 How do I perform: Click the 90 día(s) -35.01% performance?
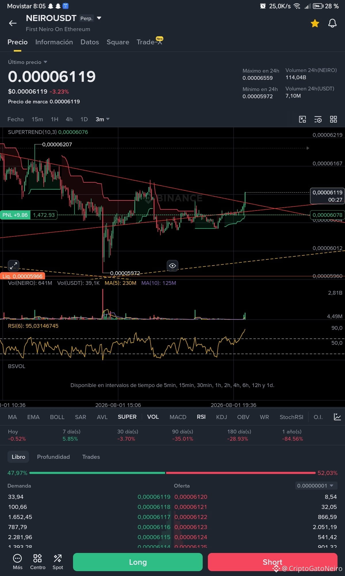(x=183, y=435)
